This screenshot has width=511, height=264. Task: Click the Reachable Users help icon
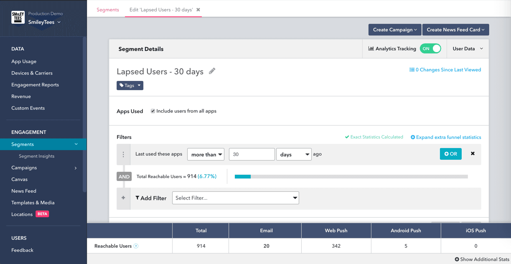(136, 246)
